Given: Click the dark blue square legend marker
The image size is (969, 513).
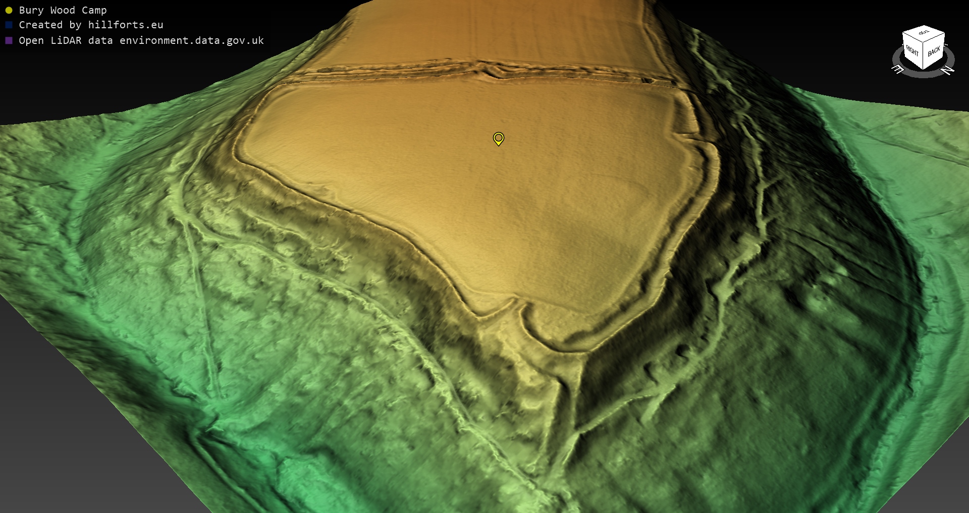Looking at the screenshot, I should click(x=9, y=25).
